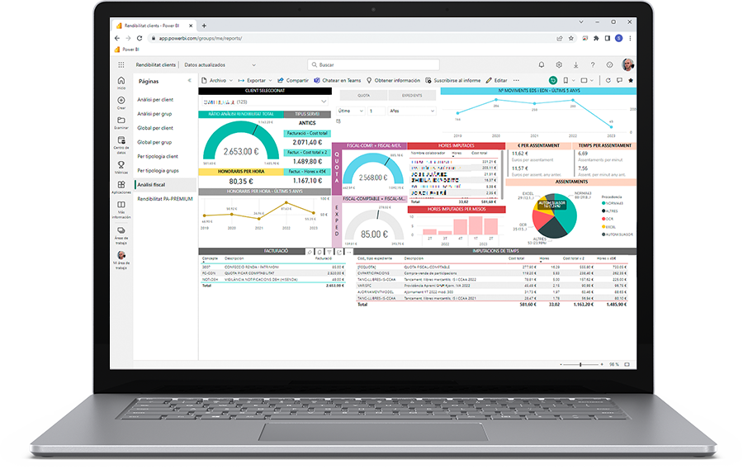The image size is (743, 469).
Task: Open the settings gear in Power BI header
Action: point(559,64)
